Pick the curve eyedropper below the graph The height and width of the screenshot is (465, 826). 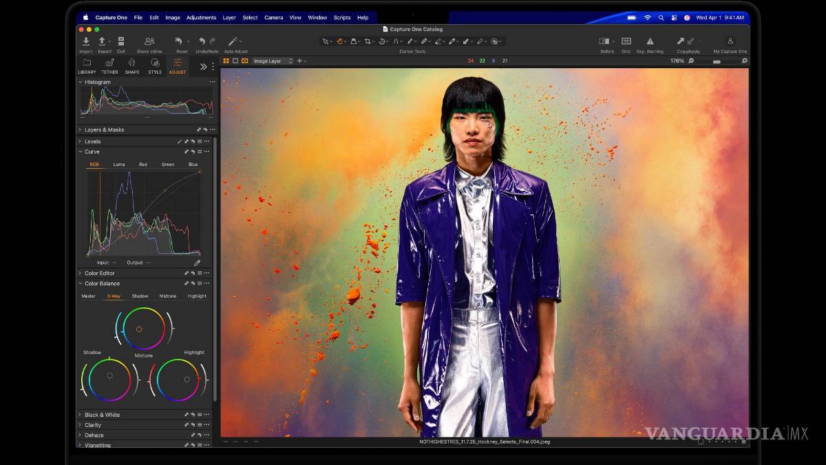coord(197,262)
